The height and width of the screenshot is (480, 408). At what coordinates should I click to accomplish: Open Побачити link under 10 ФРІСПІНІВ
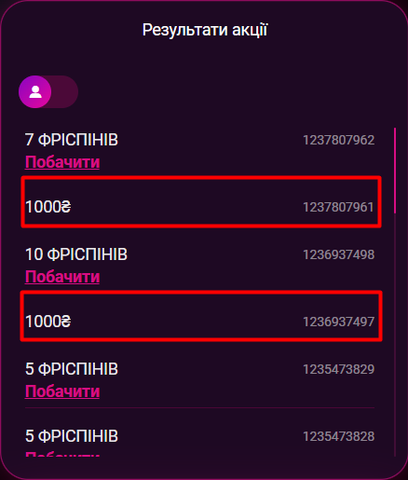pyautogui.click(x=62, y=277)
